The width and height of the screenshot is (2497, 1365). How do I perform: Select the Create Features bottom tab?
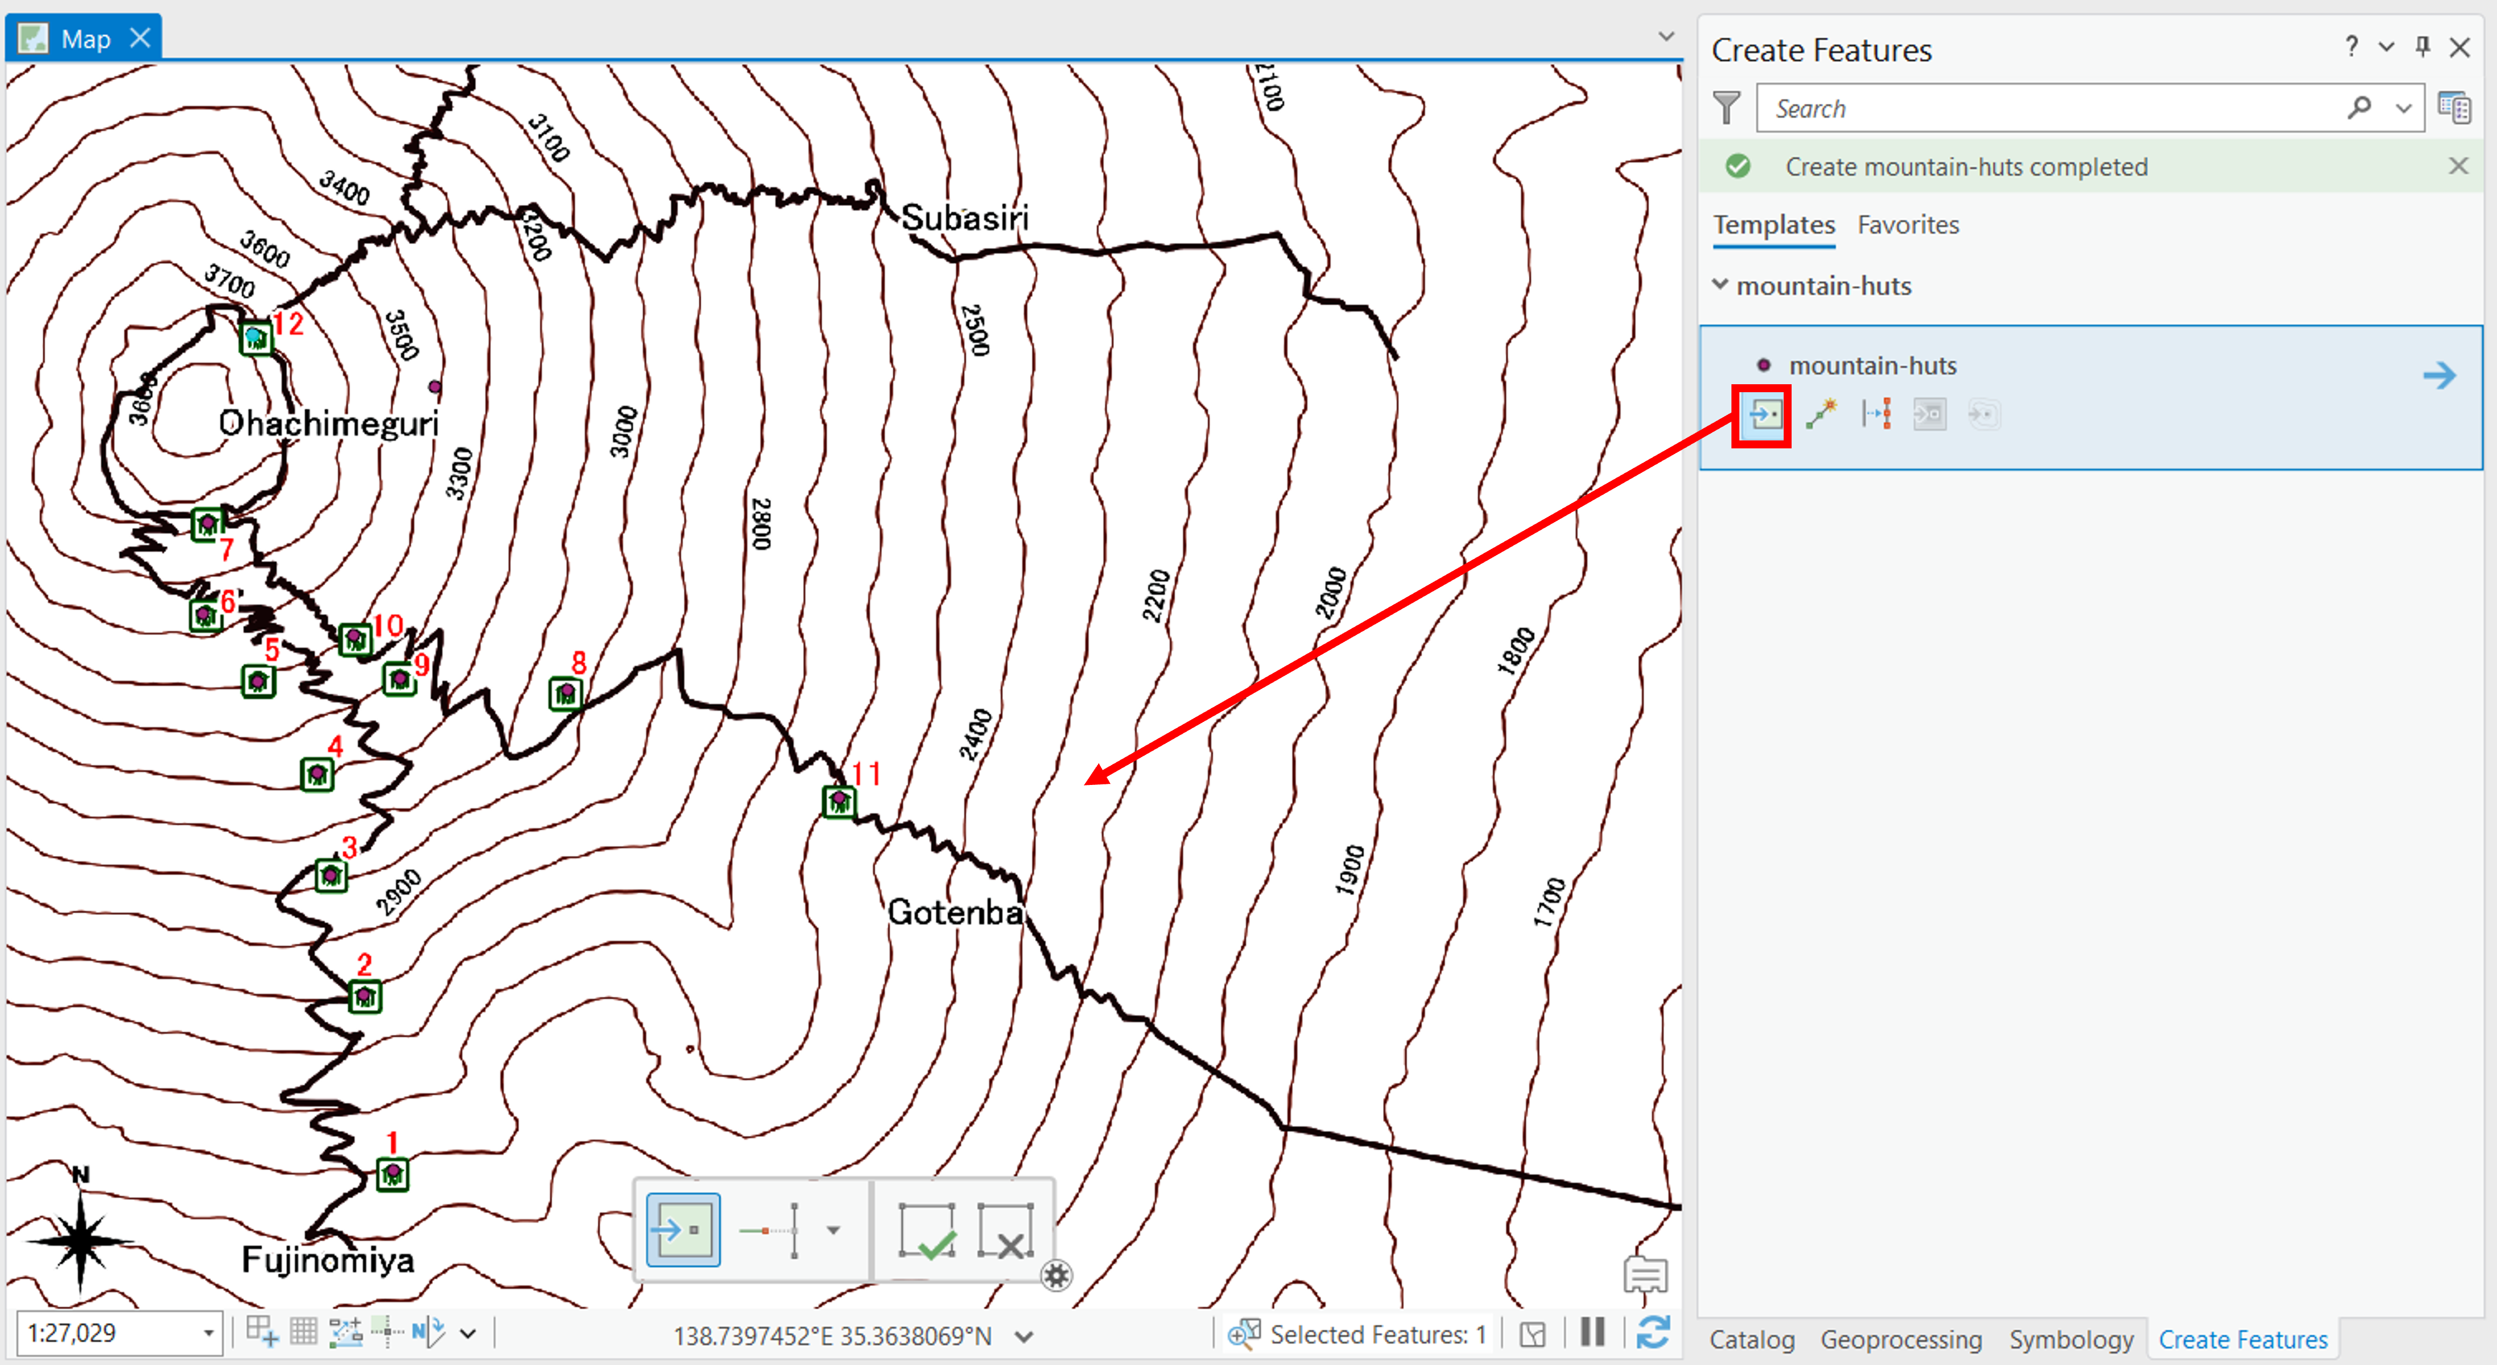(2242, 1339)
